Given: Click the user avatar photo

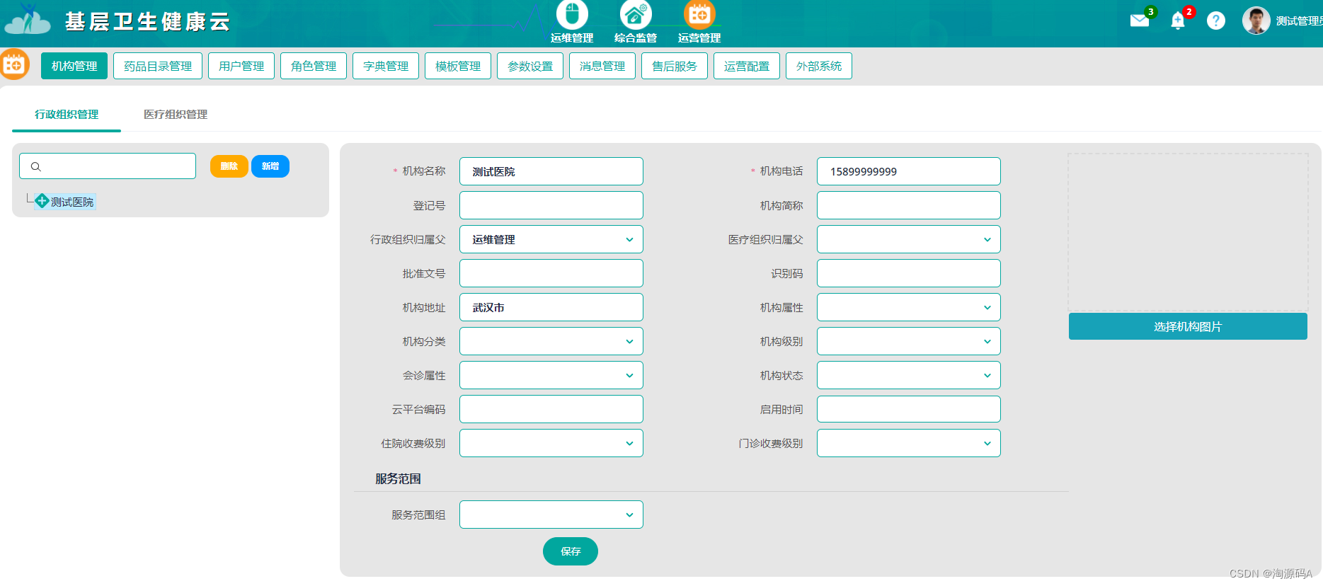Looking at the screenshot, I should coord(1256,21).
